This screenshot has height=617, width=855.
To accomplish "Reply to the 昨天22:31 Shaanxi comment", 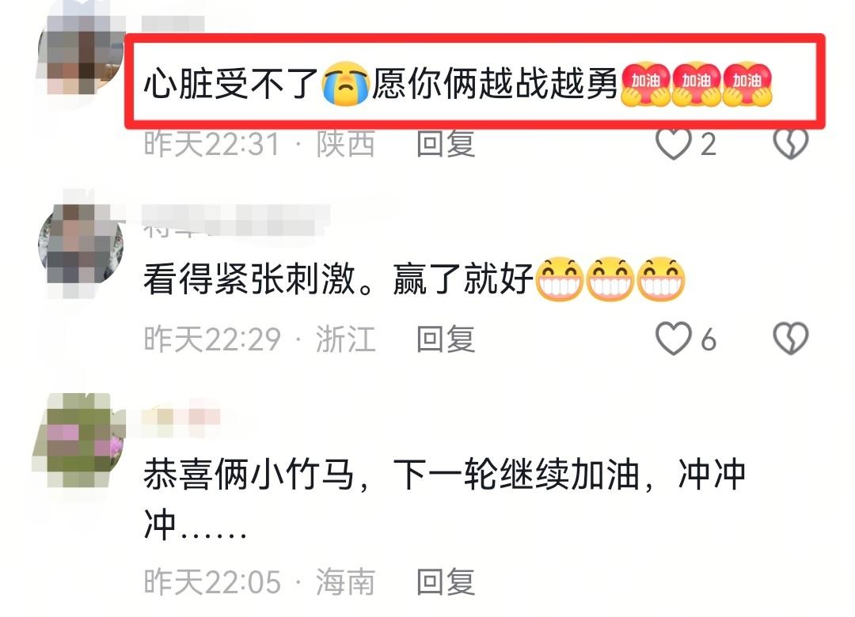I will 446,144.
